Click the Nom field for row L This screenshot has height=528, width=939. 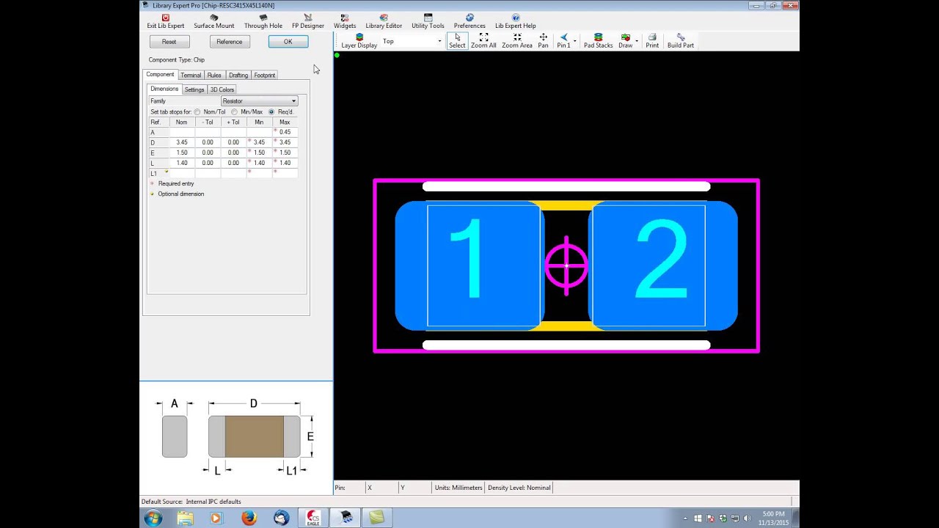[x=182, y=163]
